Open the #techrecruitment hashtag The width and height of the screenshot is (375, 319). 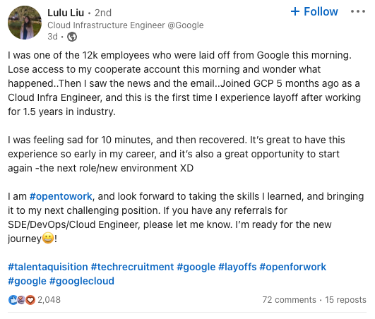click(132, 267)
